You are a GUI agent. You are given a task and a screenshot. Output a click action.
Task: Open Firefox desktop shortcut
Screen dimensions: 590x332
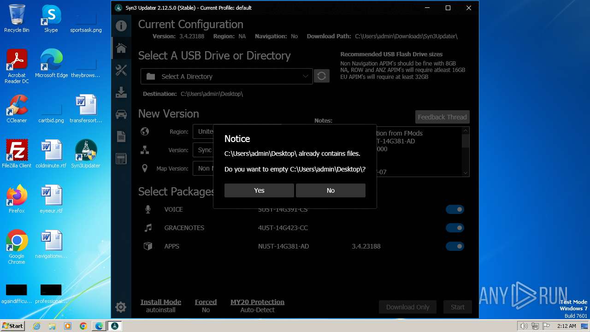tap(17, 199)
